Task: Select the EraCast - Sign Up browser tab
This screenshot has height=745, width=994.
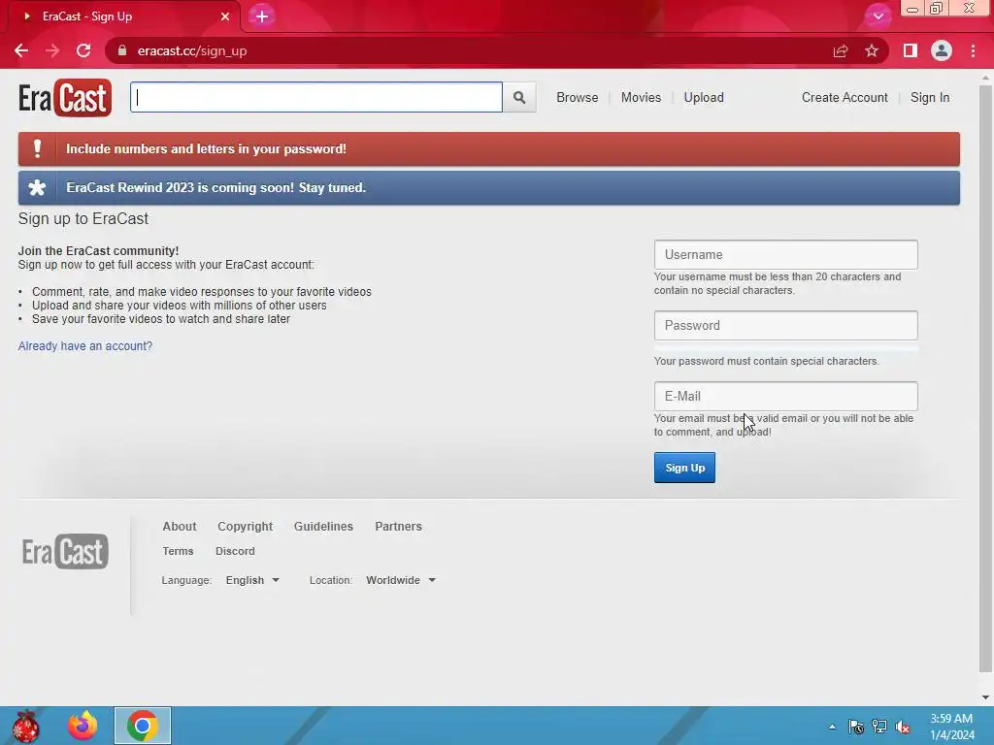Action: point(123,16)
